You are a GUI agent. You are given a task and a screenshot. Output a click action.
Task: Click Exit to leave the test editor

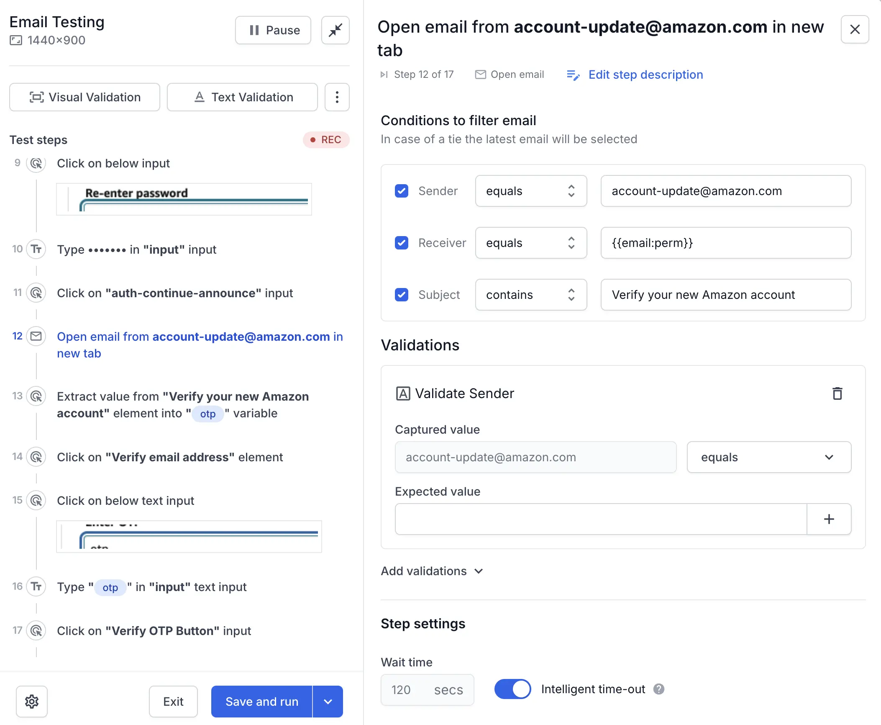pyautogui.click(x=173, y=702)
